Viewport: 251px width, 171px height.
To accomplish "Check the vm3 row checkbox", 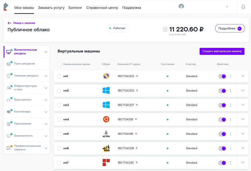I will click(59, 105).
